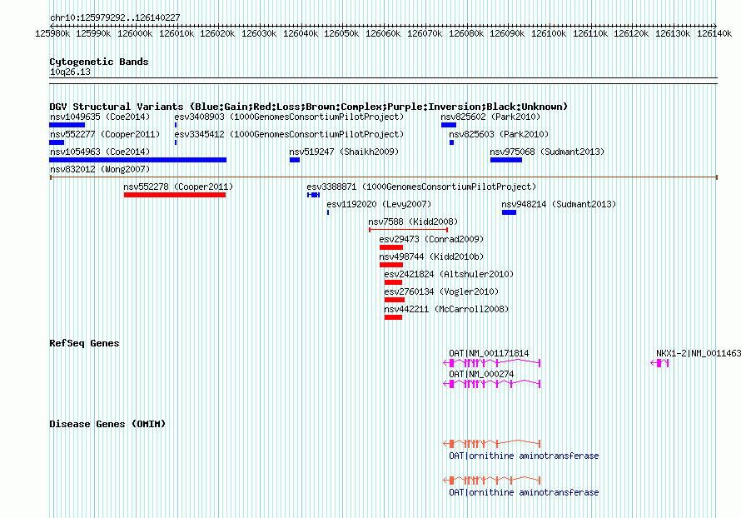Open the nsv825603 (Park2010) label
Screen dimensions: 741x518
coord(499,134)
